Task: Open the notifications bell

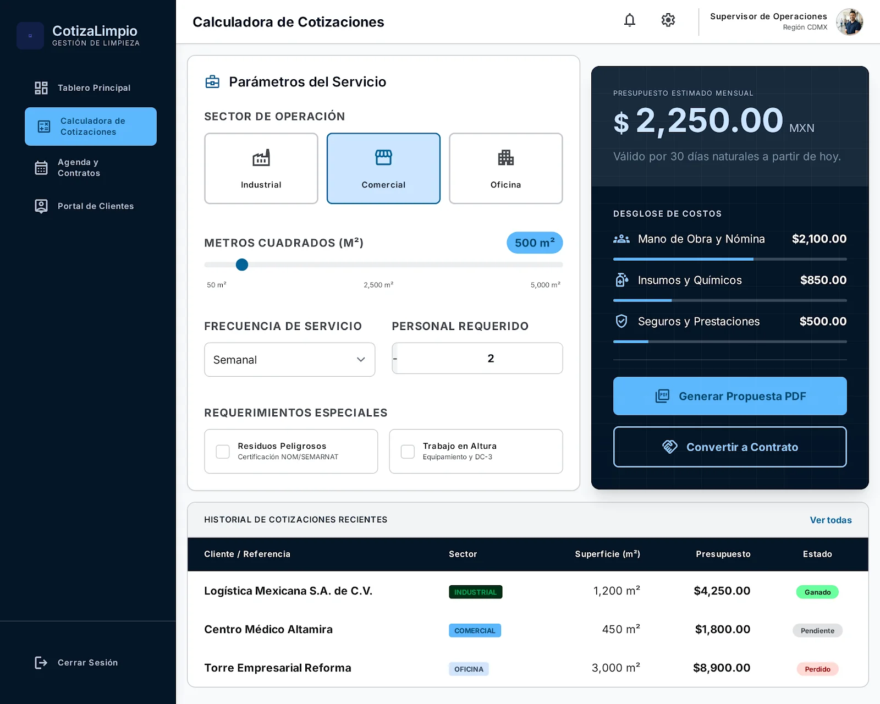Action: (x=630, y=20)
